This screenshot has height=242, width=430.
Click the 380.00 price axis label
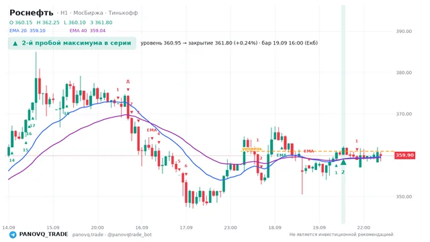tap(404, 73)
